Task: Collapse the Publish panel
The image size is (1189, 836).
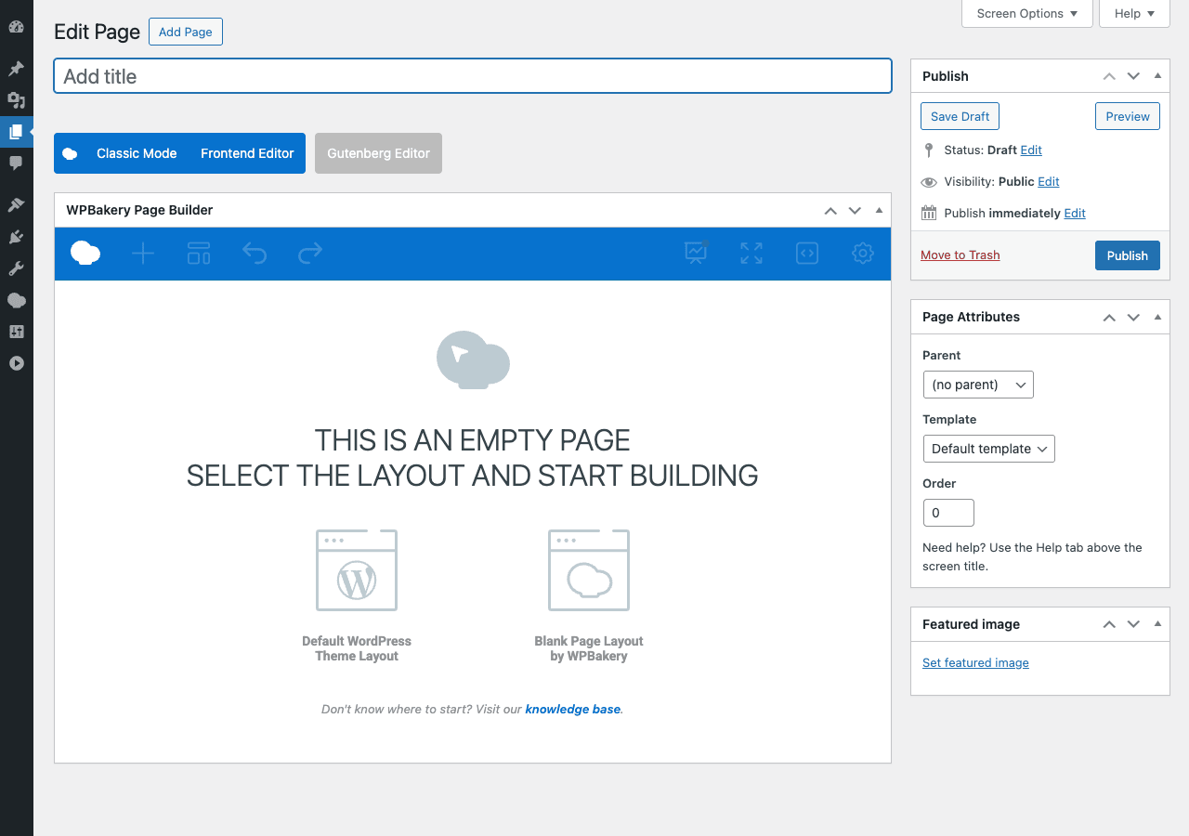Action: coord(1157,76)
